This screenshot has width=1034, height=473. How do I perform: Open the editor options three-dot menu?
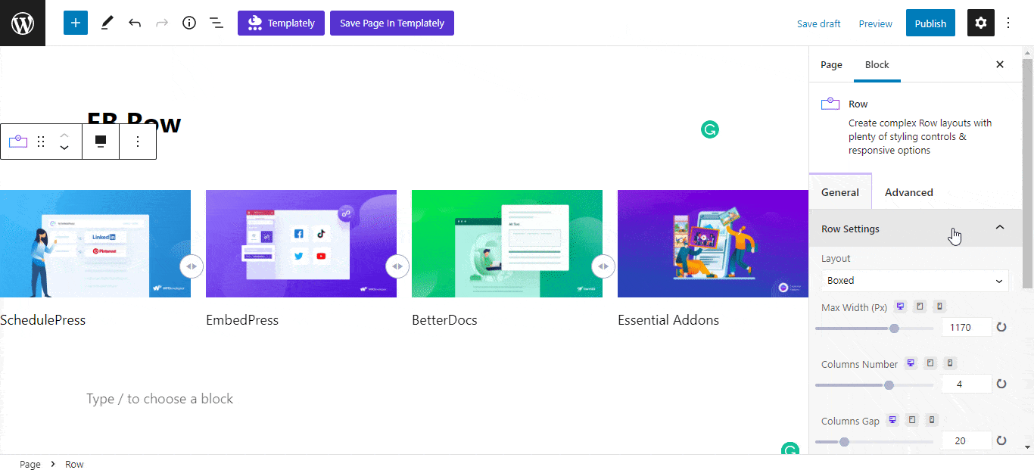pos(1008,23)
